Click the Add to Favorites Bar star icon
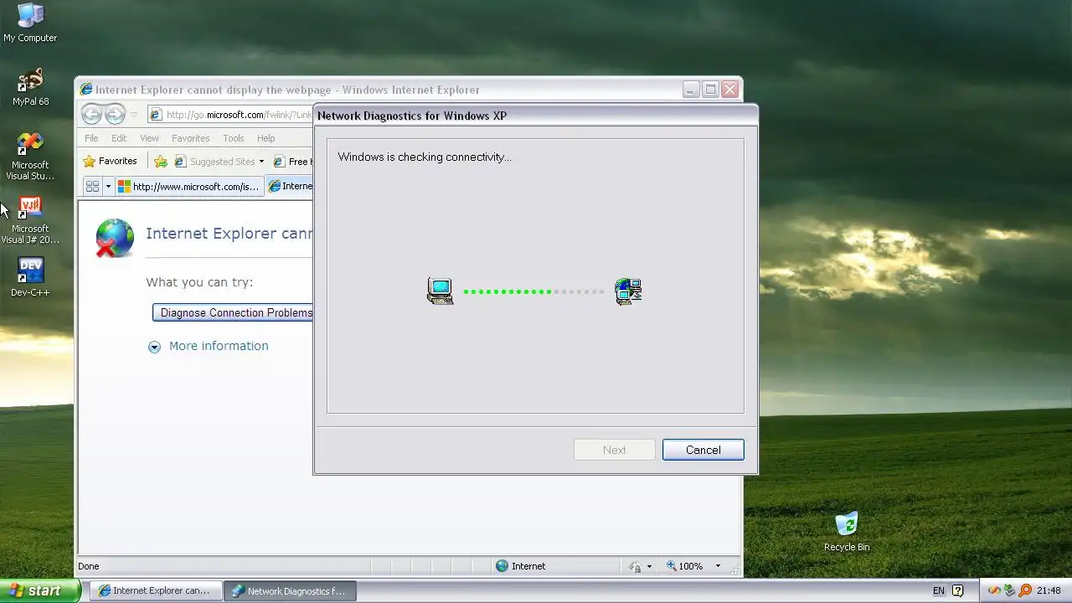 pos(161,162)
